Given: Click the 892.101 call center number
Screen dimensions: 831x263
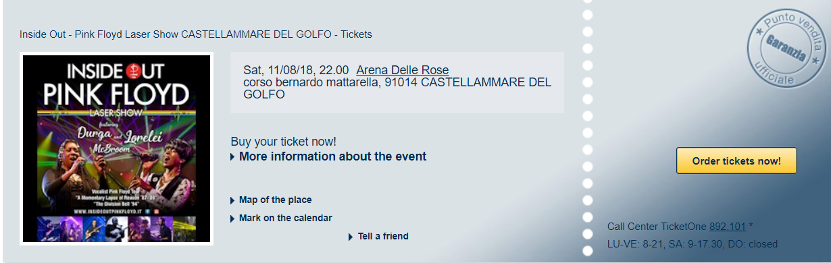Looking at the screenshot, I should (727, 227).
